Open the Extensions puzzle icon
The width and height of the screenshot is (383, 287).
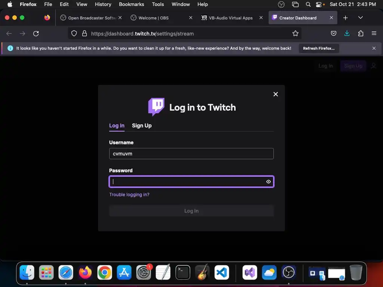click(361, 33)
